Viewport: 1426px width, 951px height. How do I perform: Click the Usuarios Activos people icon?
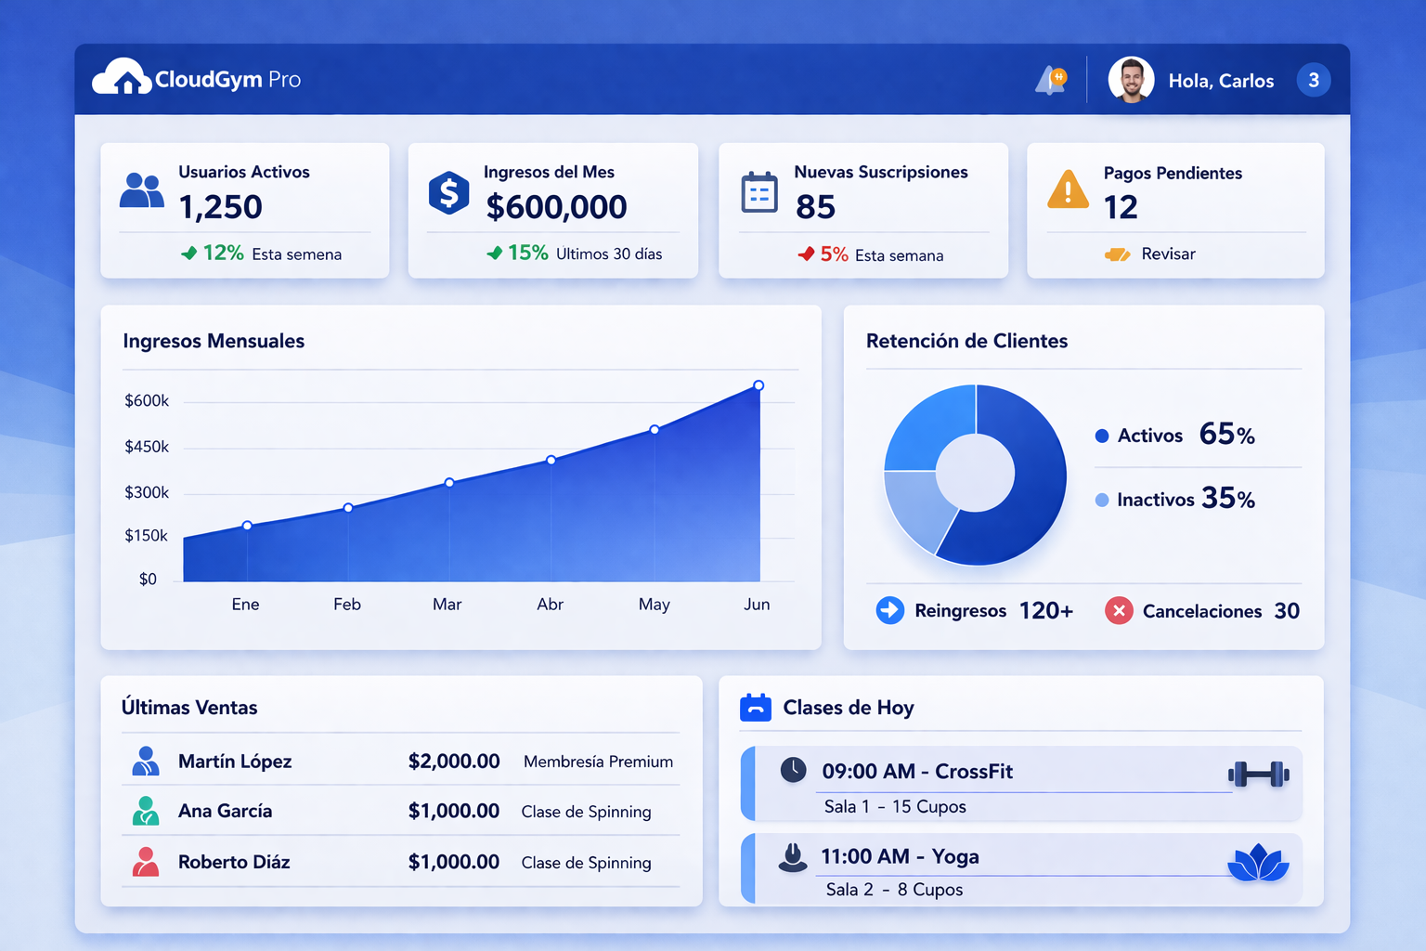141,190
